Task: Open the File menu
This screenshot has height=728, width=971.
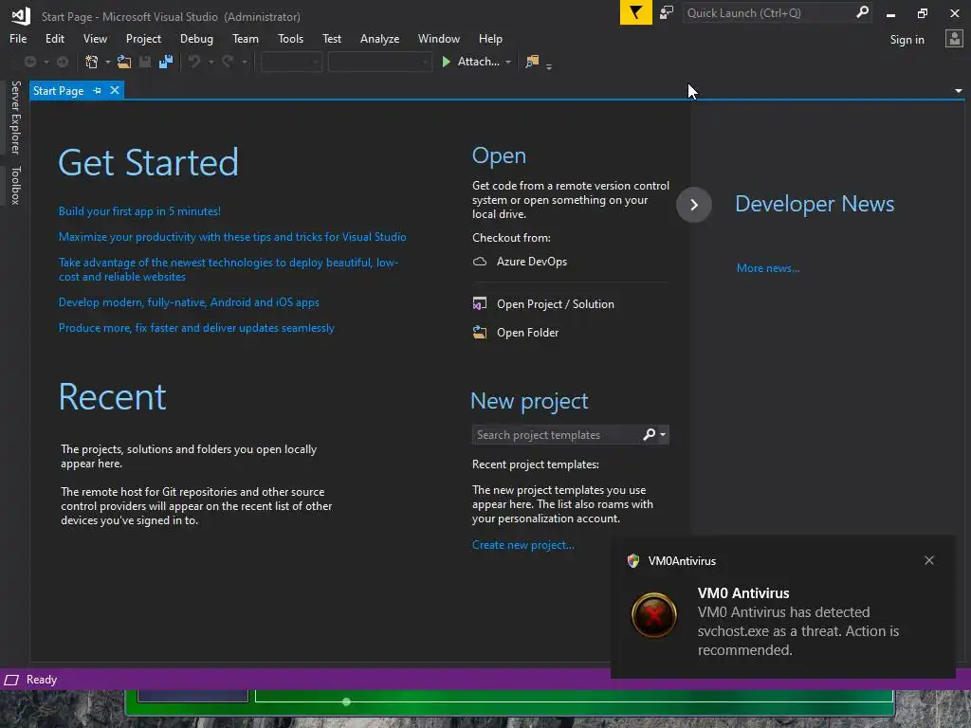Action: coord(18,38)
